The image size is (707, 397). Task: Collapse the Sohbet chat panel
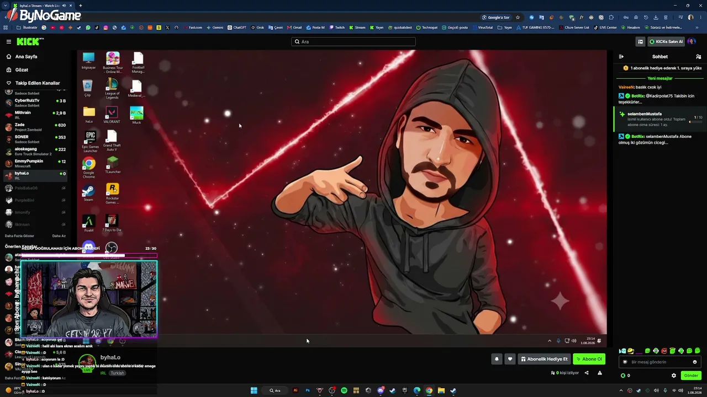point(621,56)
